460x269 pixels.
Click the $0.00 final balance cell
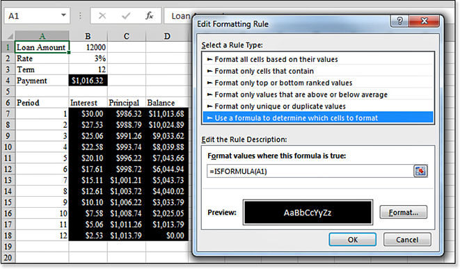point(167,236)
